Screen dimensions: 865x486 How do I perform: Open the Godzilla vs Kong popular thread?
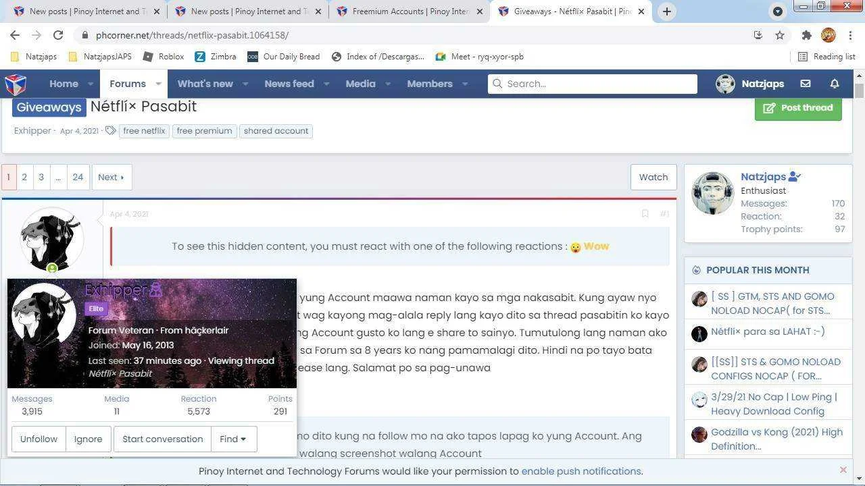click(x=776, y=439)
